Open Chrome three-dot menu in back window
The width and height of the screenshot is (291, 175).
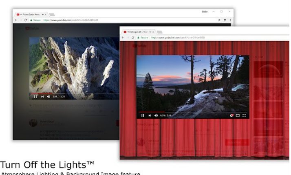pos(230,20)
